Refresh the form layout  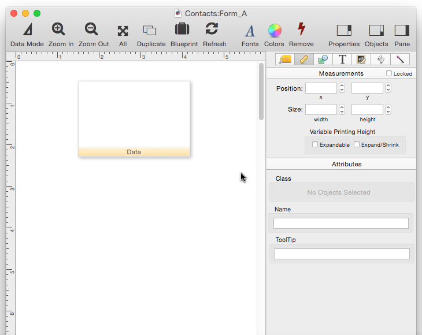tap(212, 30)
